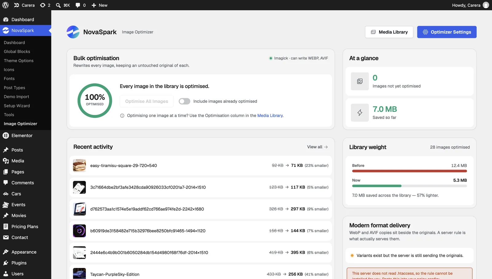Click the Taycan-PurpleSky-Edition filename
492x279 pixels.
tap(115, 274)
